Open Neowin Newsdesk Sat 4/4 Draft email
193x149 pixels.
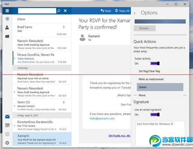tap(42, 92)
